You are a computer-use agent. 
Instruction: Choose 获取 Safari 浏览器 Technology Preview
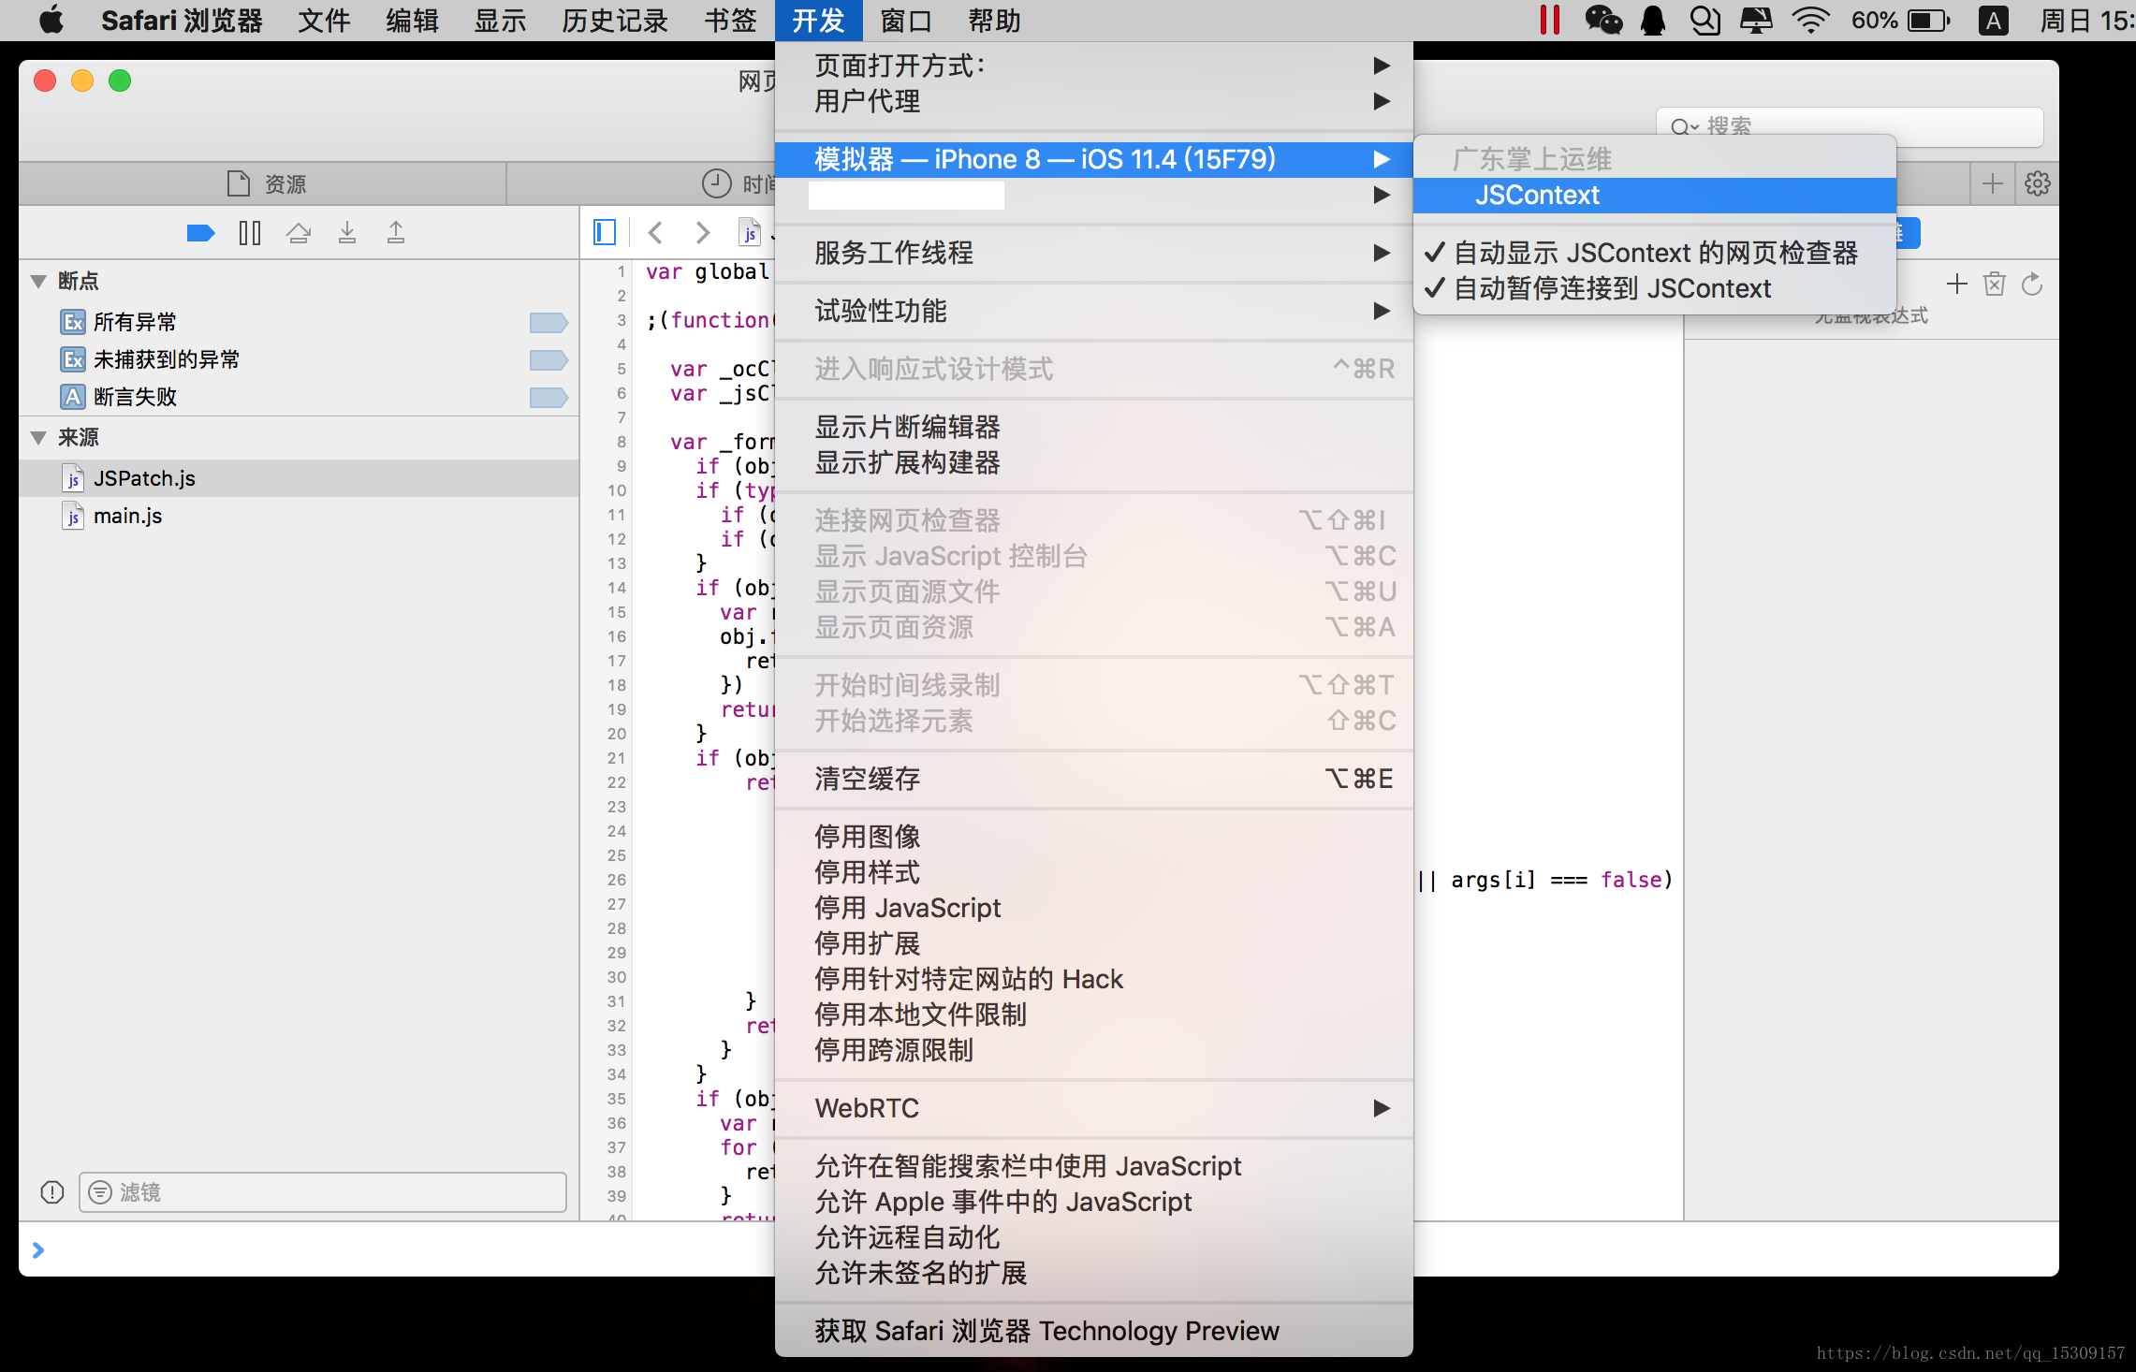point(1093,1331)
